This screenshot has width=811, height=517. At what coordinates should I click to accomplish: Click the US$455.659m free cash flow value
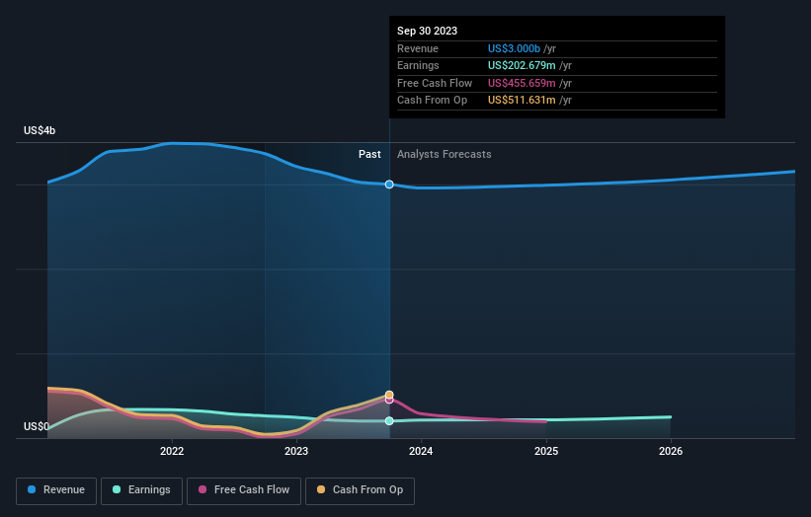coord(522,83)
